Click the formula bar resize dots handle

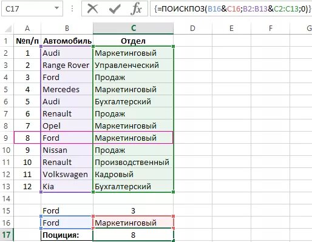tap(72, 8)
